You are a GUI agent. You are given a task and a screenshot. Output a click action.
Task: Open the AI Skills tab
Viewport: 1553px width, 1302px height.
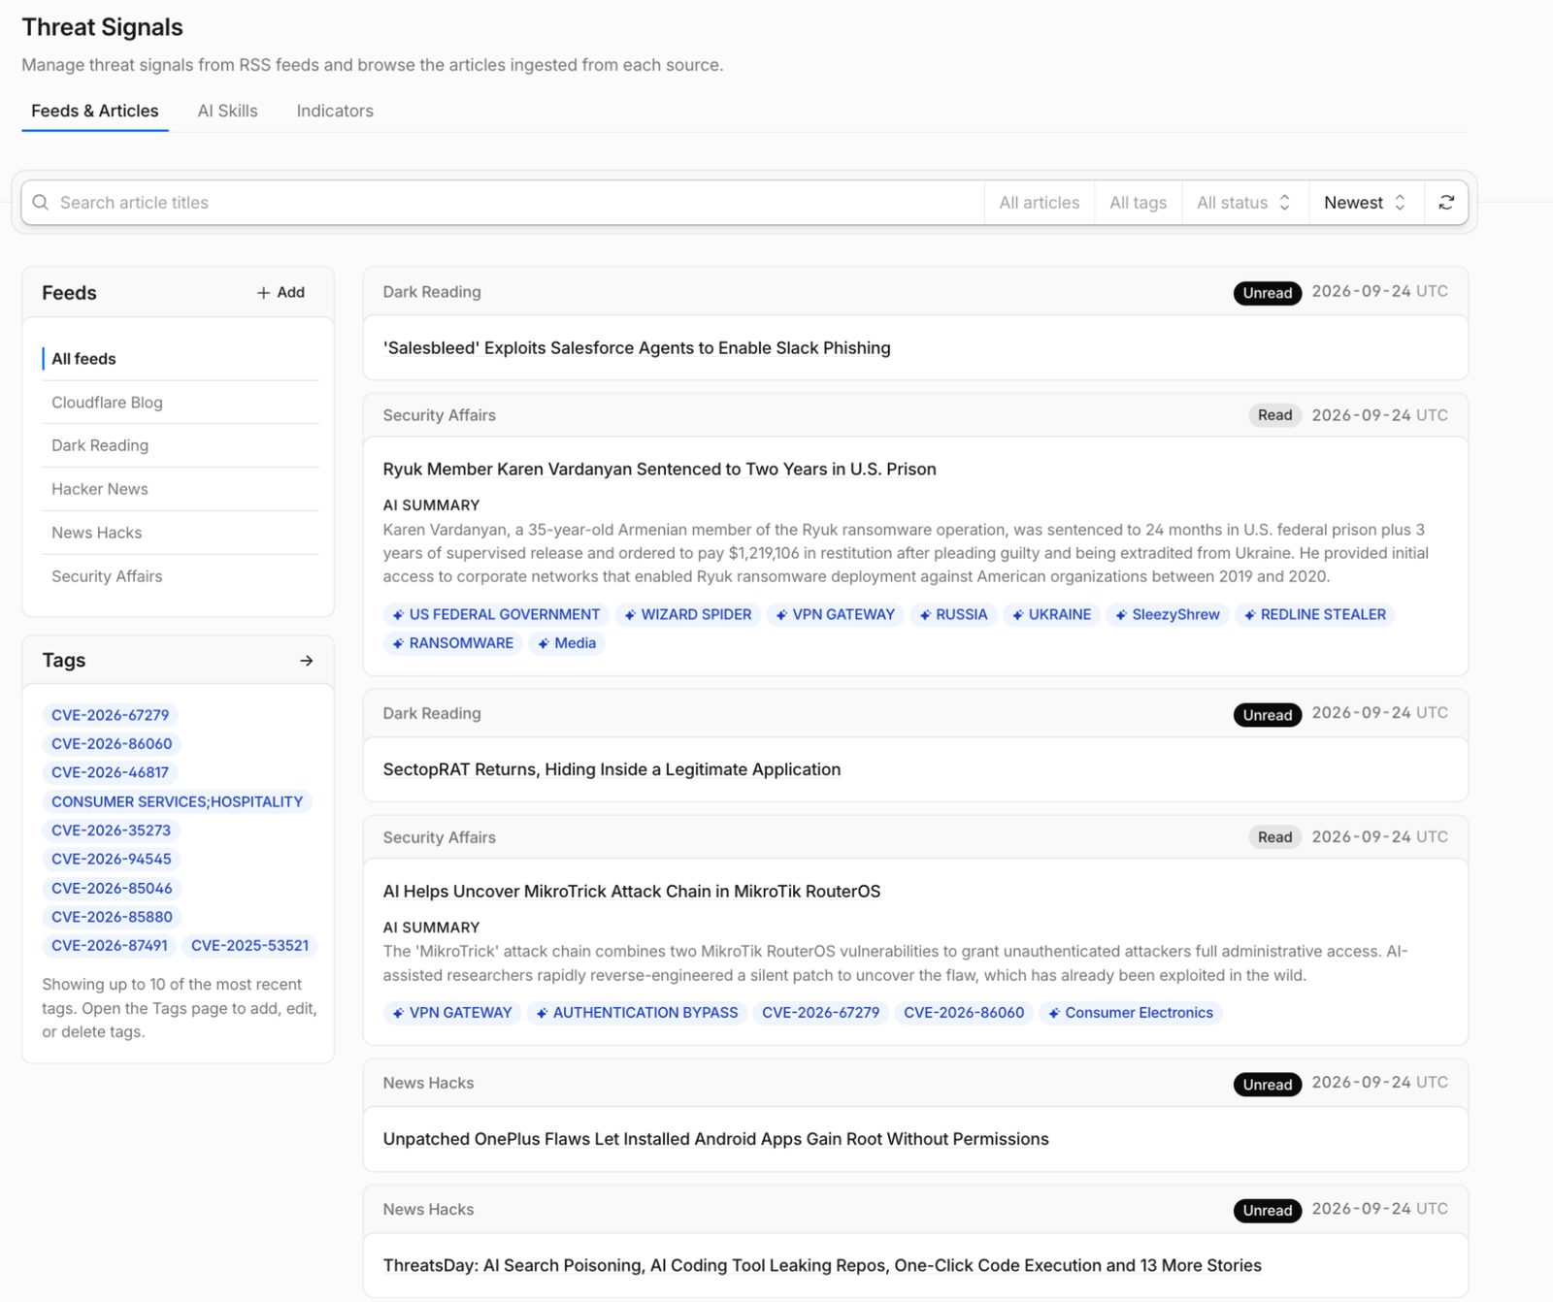228,111
